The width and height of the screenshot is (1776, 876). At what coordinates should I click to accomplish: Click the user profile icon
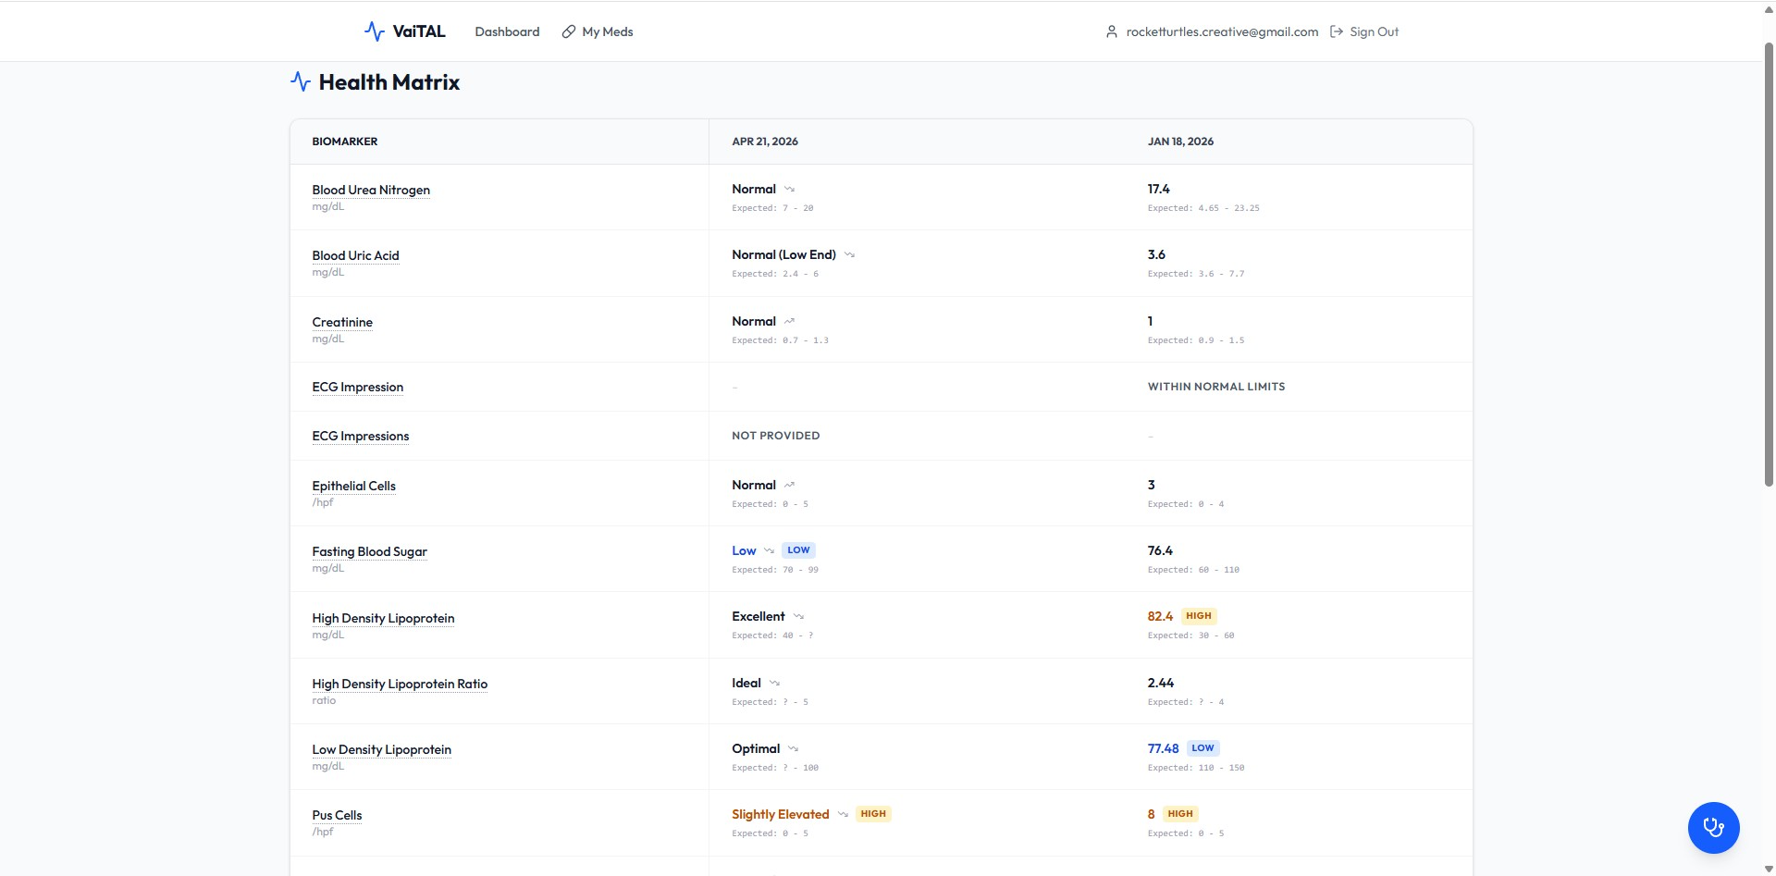tap(1112, 31)
